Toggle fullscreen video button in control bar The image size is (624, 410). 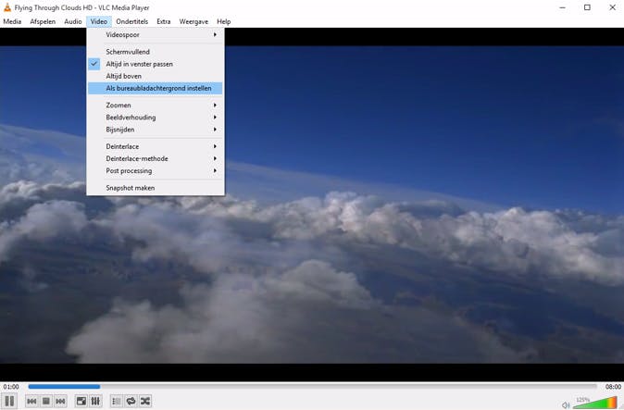pyautogui.click(x=81, y=402)
